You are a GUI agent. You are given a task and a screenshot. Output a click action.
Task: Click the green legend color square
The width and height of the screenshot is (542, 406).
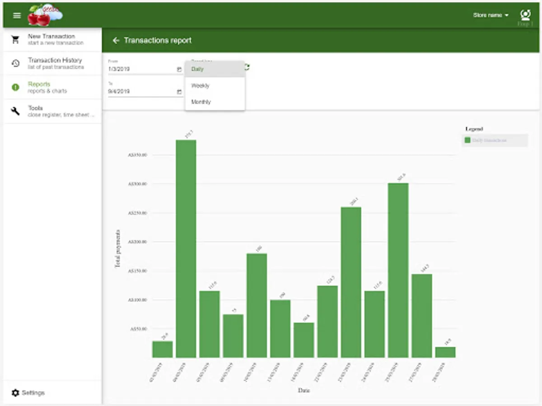click(467, 140)
